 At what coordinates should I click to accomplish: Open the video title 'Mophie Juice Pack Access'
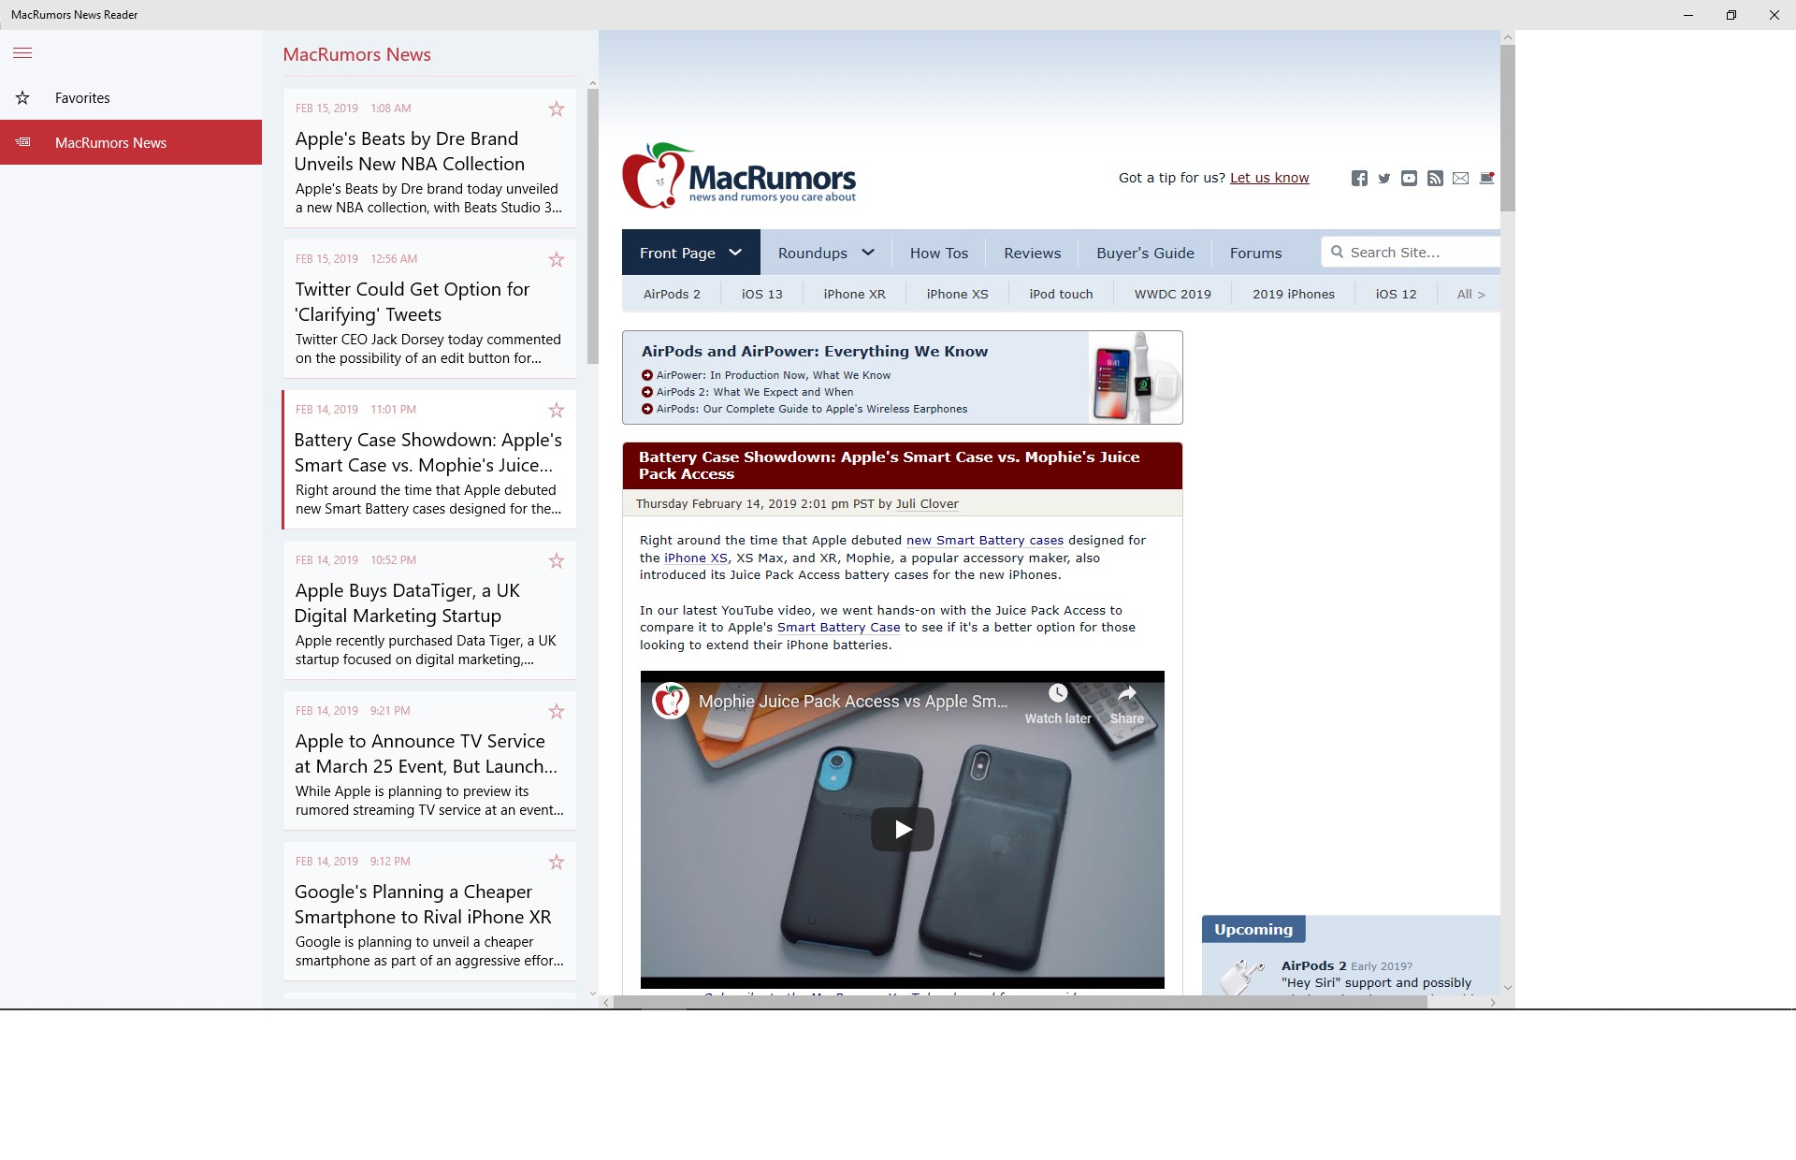(853, 701)
